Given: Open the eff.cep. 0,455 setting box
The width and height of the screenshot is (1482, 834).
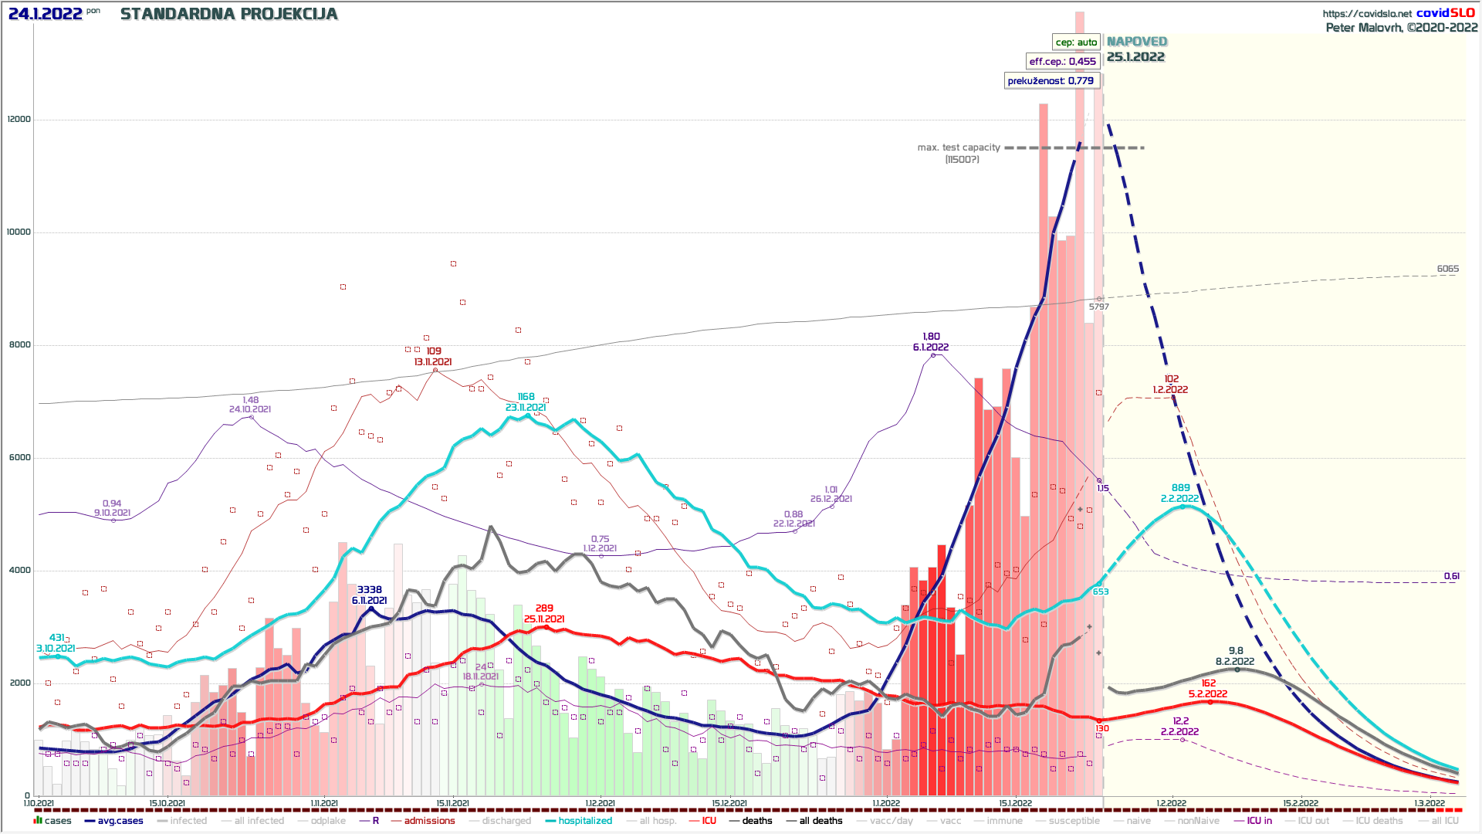Looking at the screenshot, I should tap(1062, 61).
